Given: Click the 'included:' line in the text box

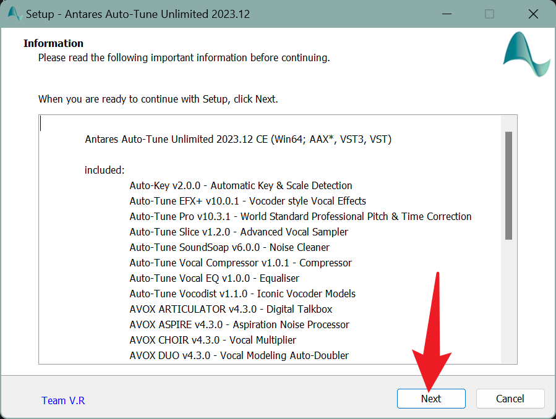Looking at the screenshot, I should click(x=105, y=171).
